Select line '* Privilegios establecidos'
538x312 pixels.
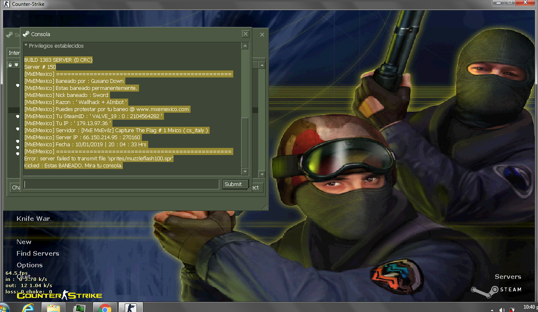pyautogui.click(x=54, y=46)
